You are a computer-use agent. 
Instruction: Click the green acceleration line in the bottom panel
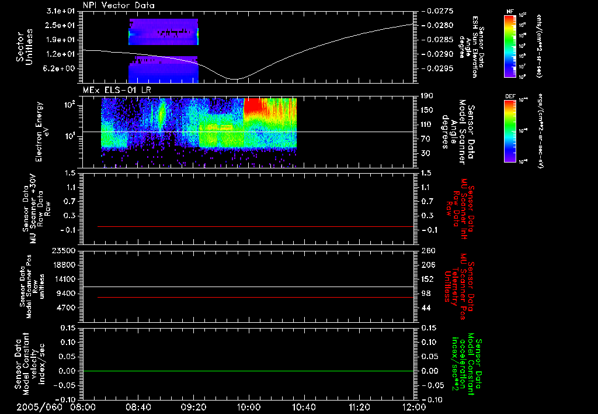(x=248, y=371)
